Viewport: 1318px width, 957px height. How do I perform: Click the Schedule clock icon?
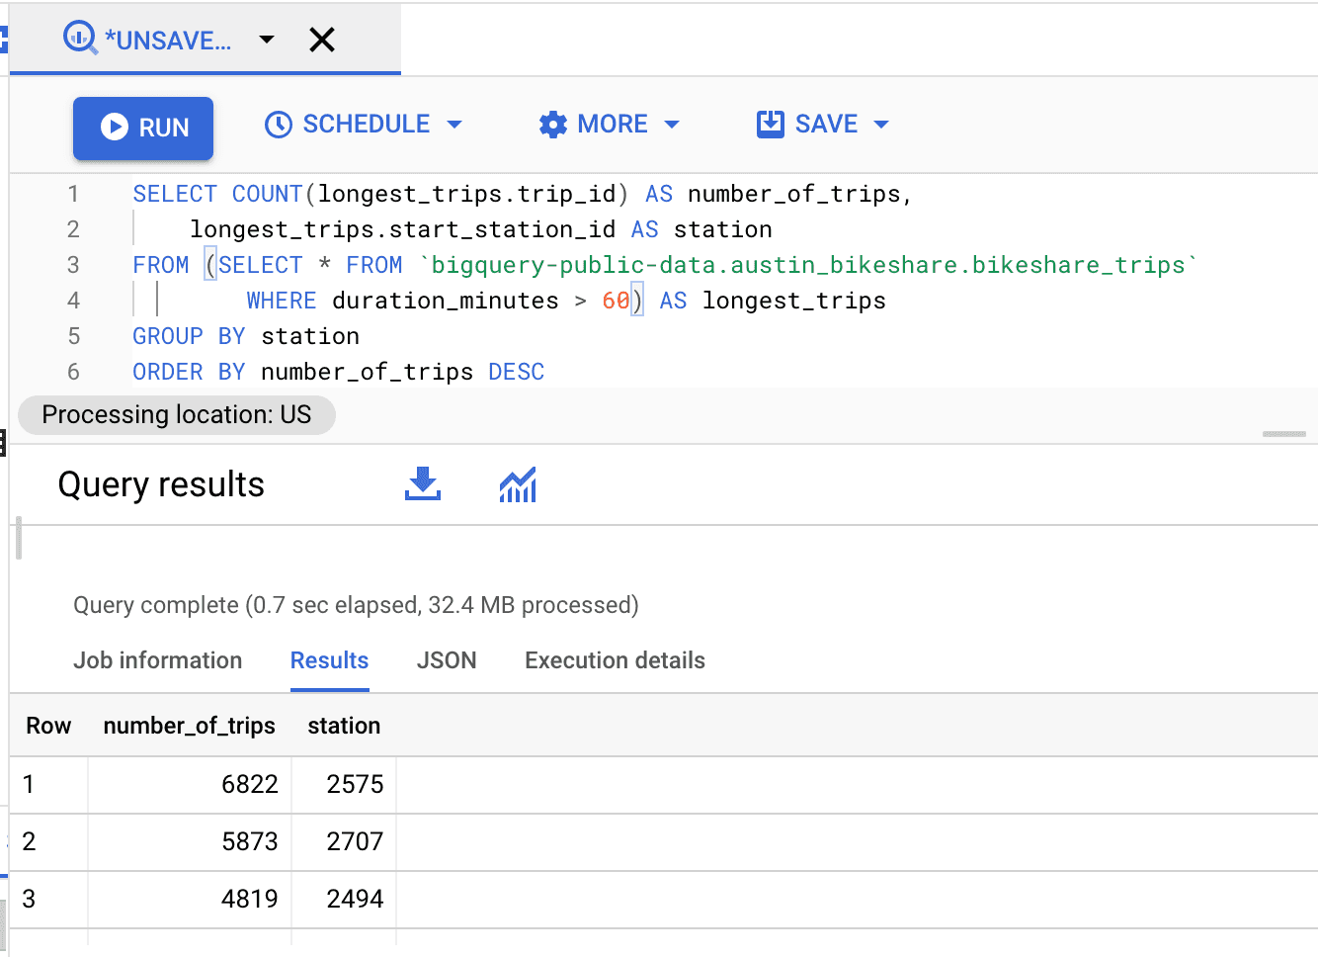click(x=279, y=125)
